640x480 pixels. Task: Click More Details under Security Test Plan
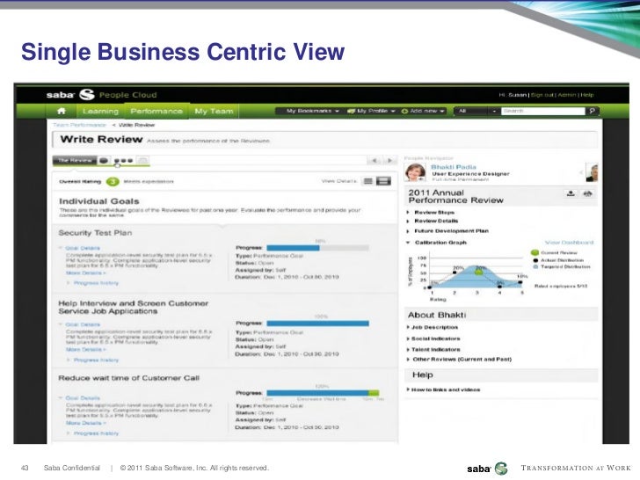[x=86, y=273]
